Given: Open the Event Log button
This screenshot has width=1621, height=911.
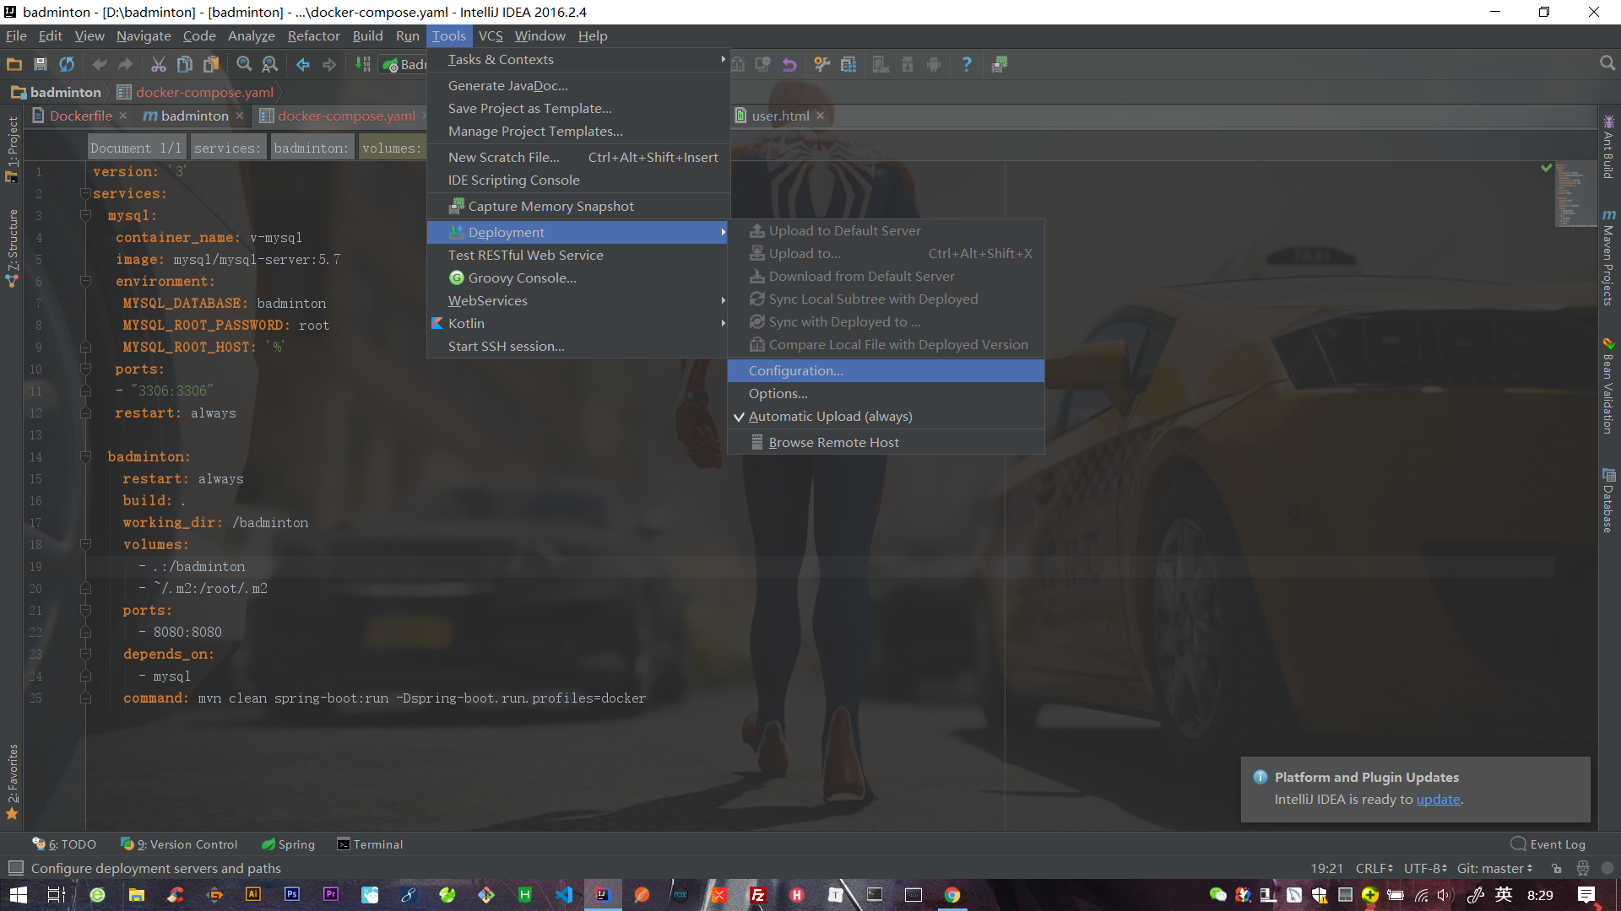Looking at the screenshot, I should pyautogui.click(x=1548, y=844).
